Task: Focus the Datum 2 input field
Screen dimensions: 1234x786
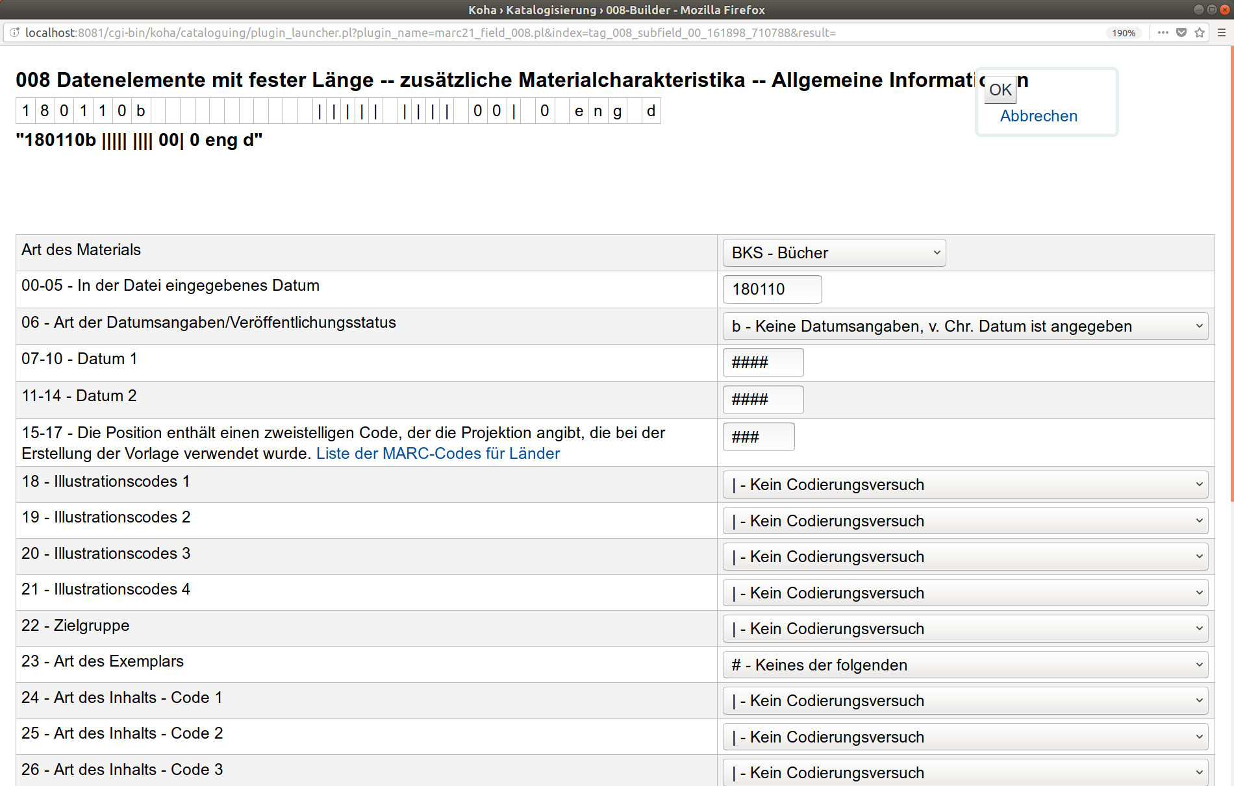Action: point(762,400)
